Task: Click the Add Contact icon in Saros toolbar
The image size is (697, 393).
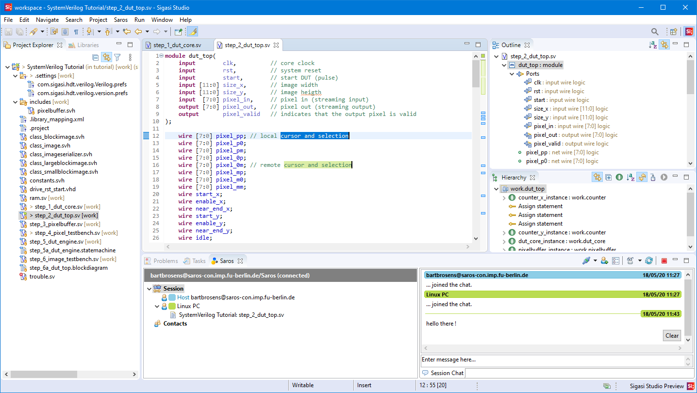Action: (x=604, y=261)
